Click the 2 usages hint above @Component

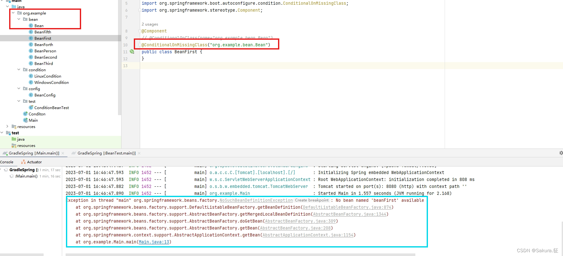[x=150, y=24]
